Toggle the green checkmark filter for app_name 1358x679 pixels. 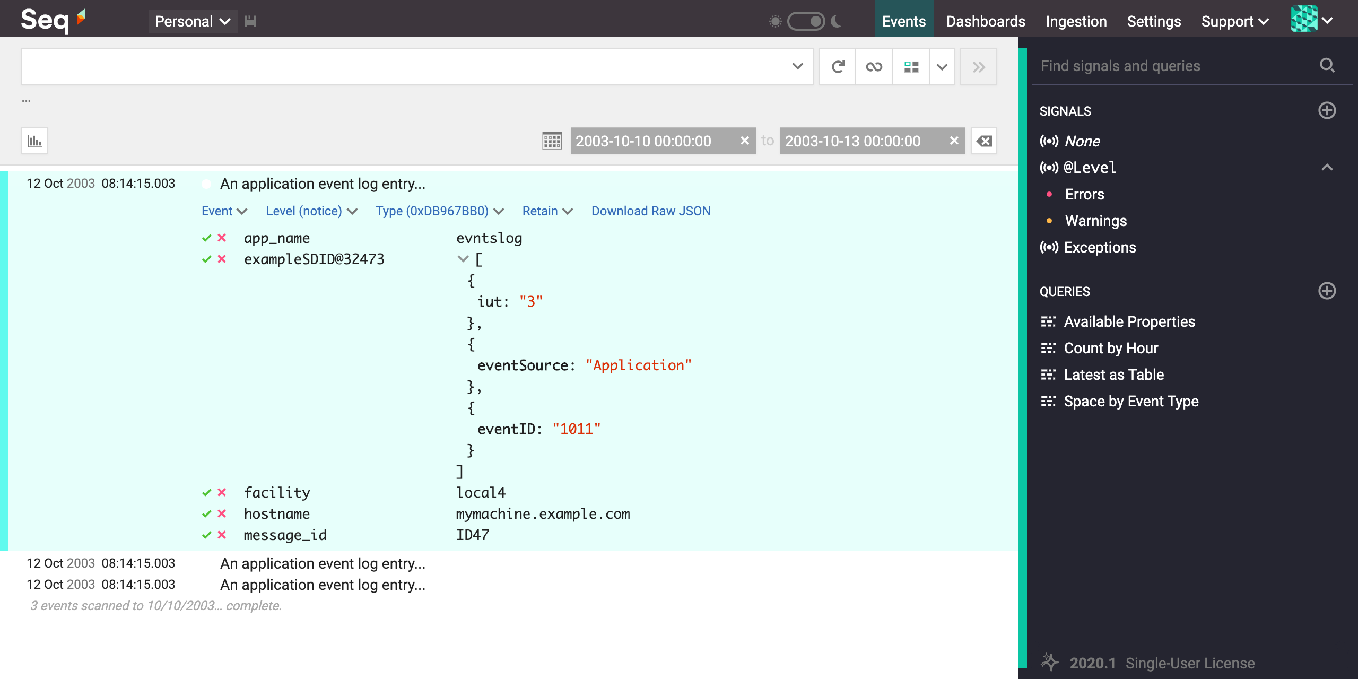206,237
